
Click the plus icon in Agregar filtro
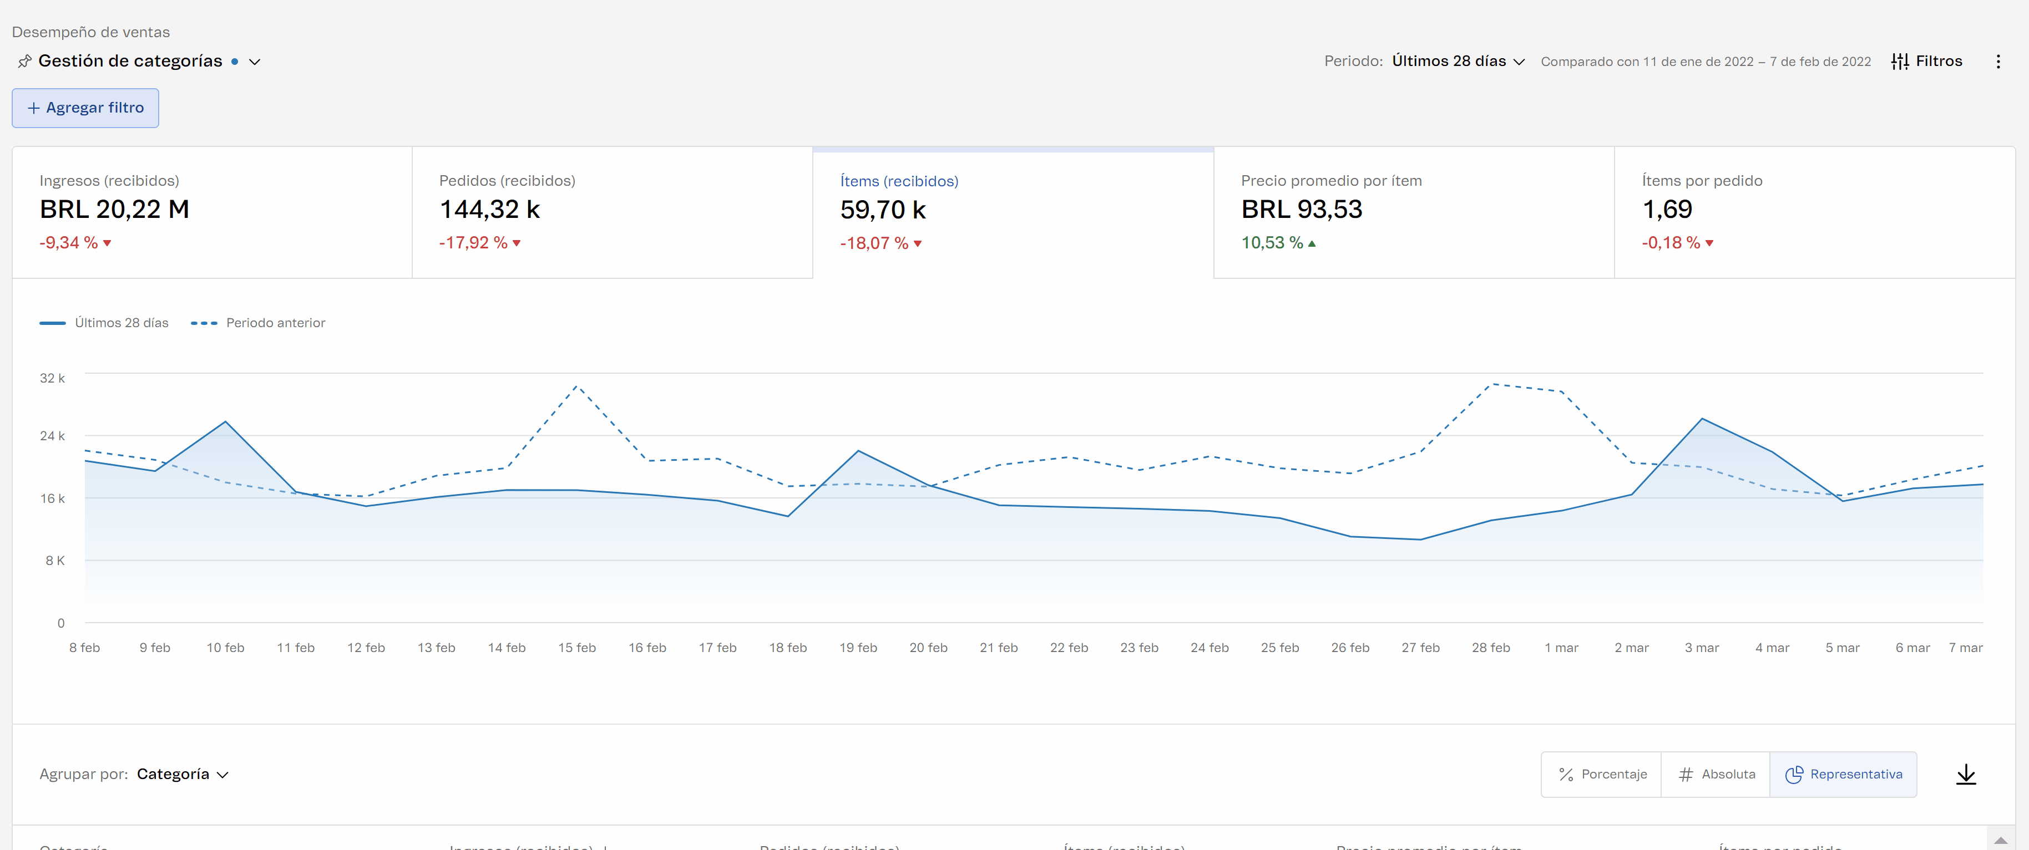[33, 108]
